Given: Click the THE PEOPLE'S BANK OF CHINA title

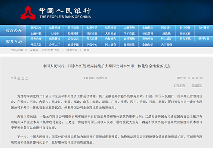Looking at the screenshot, I should [x=65, y=17].
